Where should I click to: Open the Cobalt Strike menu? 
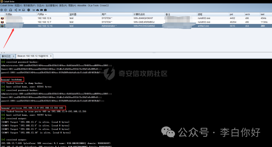7,6
